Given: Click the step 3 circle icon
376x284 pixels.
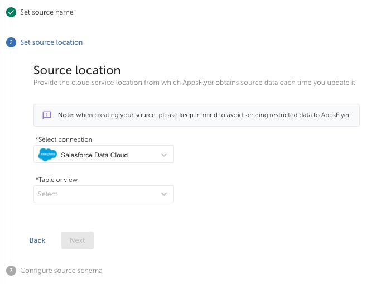Looking at the screenshot, I should pyautogui.click(x=11, y=271).
